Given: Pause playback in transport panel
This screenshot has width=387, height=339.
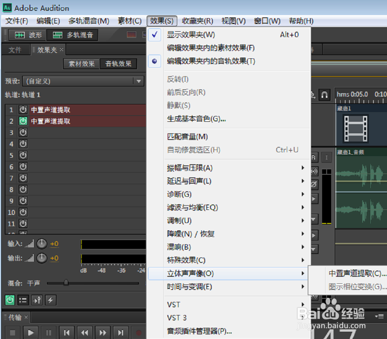Looking at the screenshot, I should pos(49,332).
